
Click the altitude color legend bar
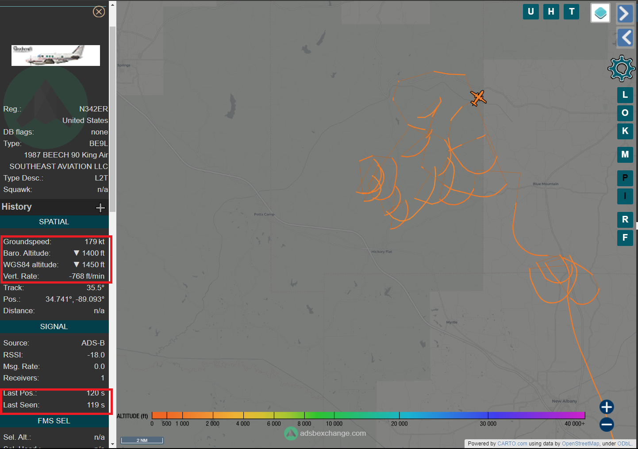369,415
